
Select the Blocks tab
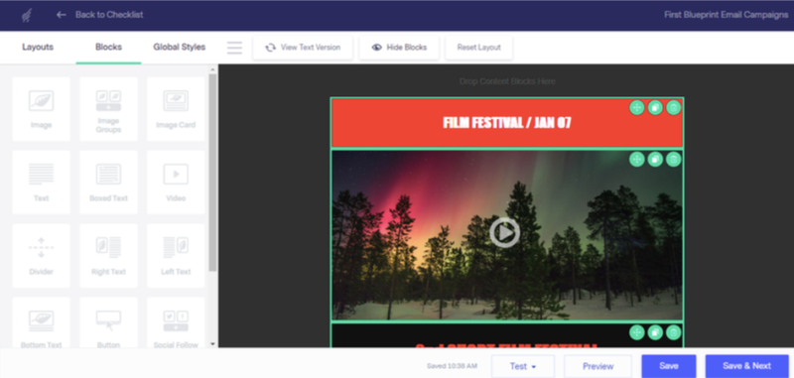pos(108,47)
